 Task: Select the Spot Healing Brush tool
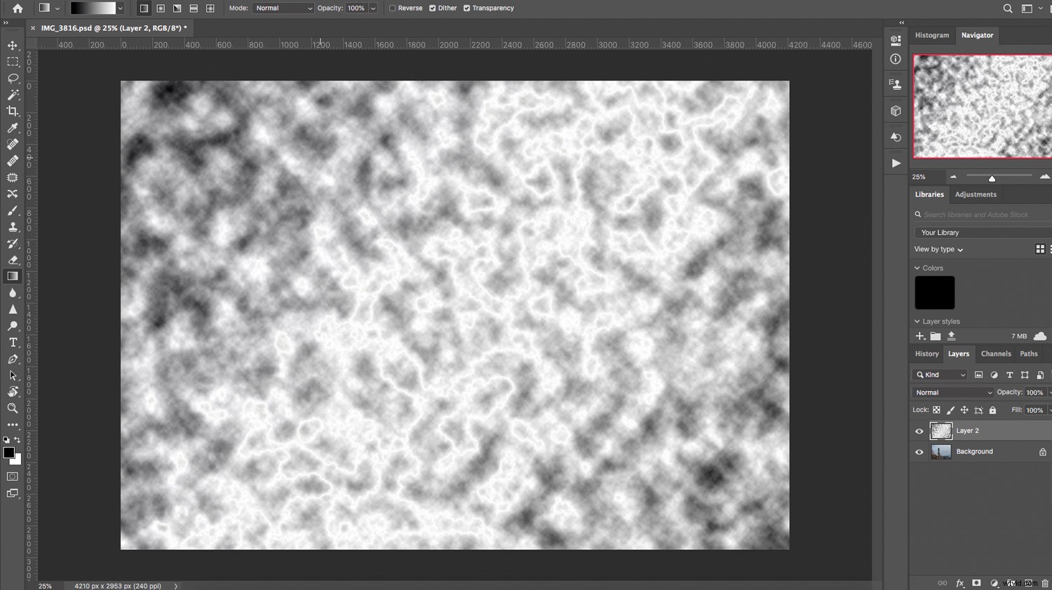point(12,145)
